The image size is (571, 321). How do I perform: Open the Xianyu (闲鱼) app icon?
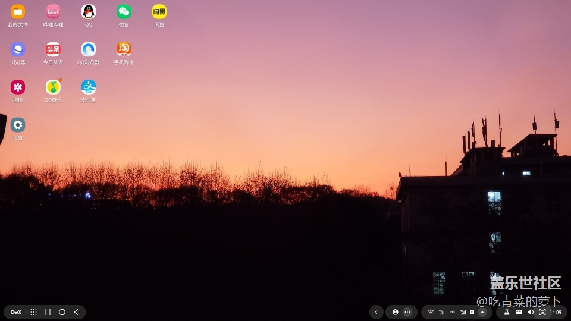[159, 12]
